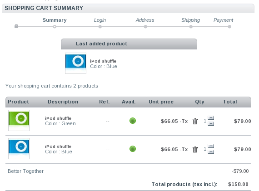
Task: Click the Address step label
Action: point(145,20)
